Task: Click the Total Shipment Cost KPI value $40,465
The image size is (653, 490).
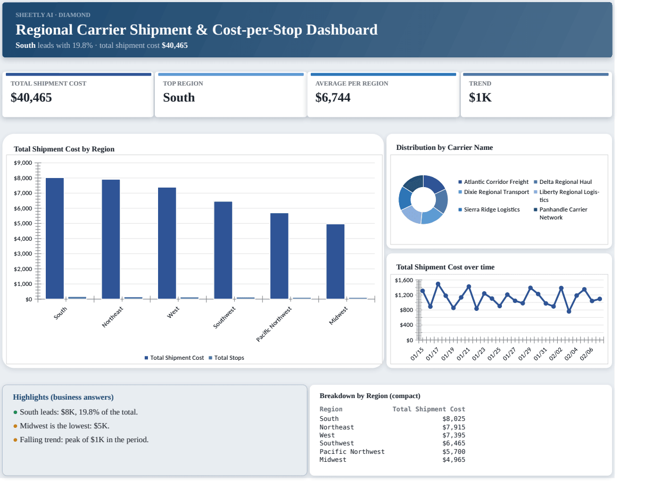Action: (x=31, y=98)
